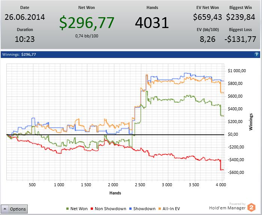This screenshot has height=215, width=262.
Task: Click the Winnings: $296,77 title bar
Action: 130,55
